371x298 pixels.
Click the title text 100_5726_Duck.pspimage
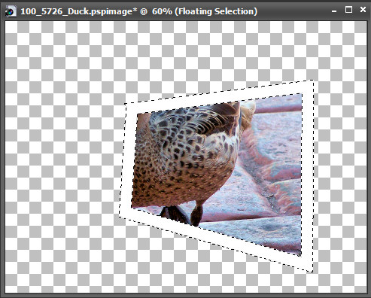click(80, 11)
